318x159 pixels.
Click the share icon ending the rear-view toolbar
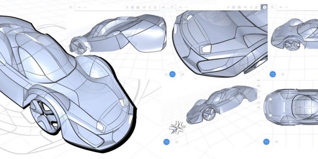point(155,8)
